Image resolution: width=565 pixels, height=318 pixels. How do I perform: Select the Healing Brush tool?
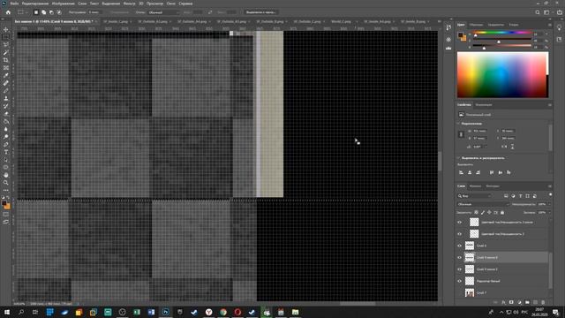click(6, 83)
